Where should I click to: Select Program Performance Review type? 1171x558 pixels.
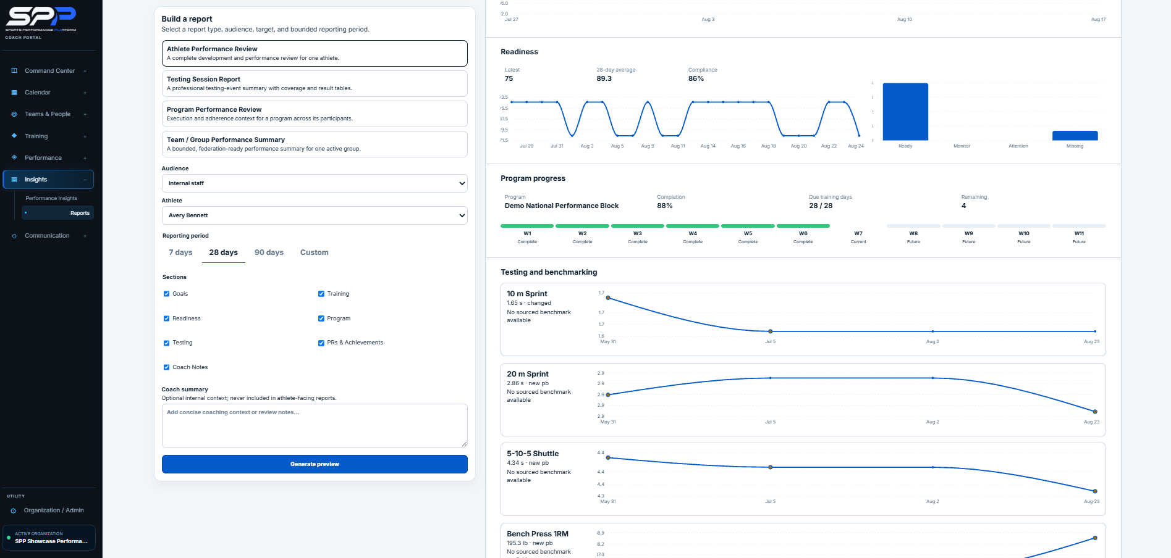315,114
